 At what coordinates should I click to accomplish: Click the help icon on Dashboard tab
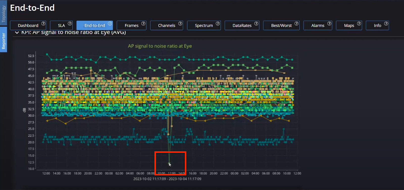[43, 23]
